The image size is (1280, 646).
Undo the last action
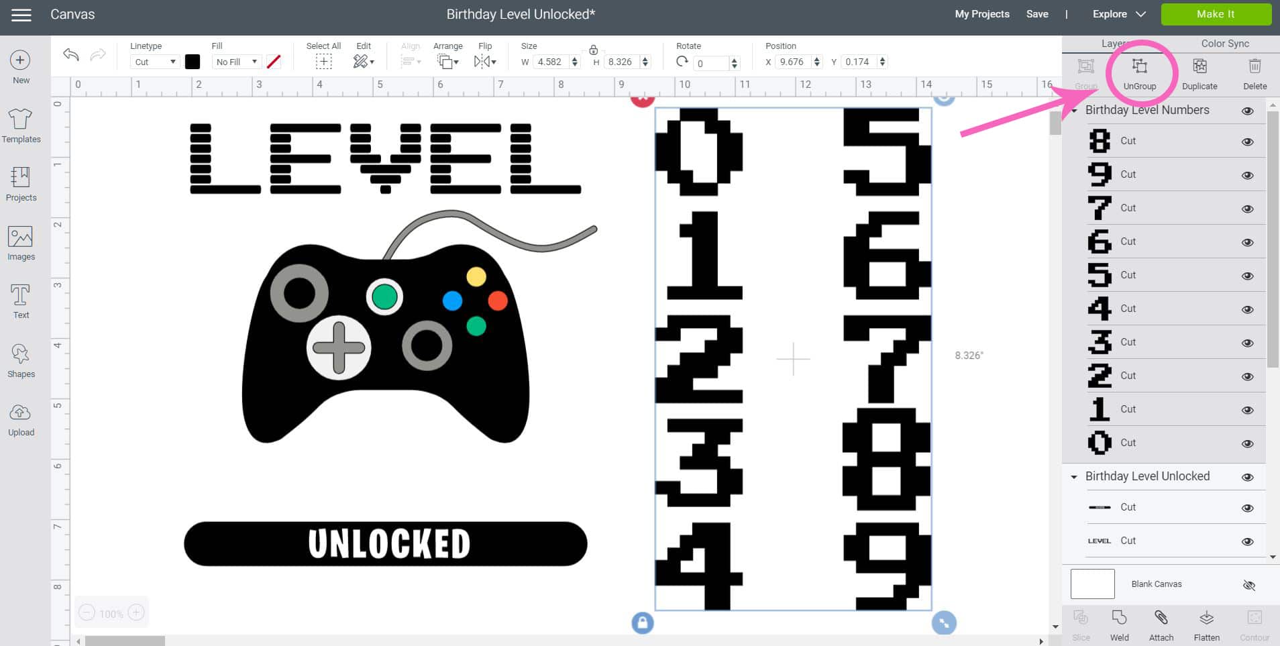(x=71, y=55)
